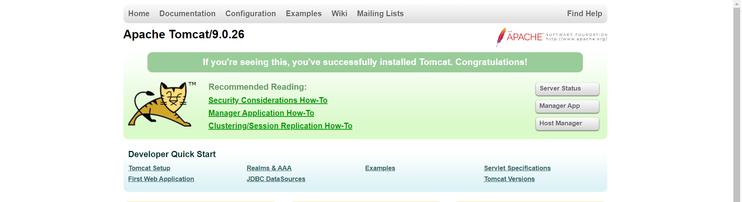
Task: Open the Wiki navigation link
Action: pos(339,14)
